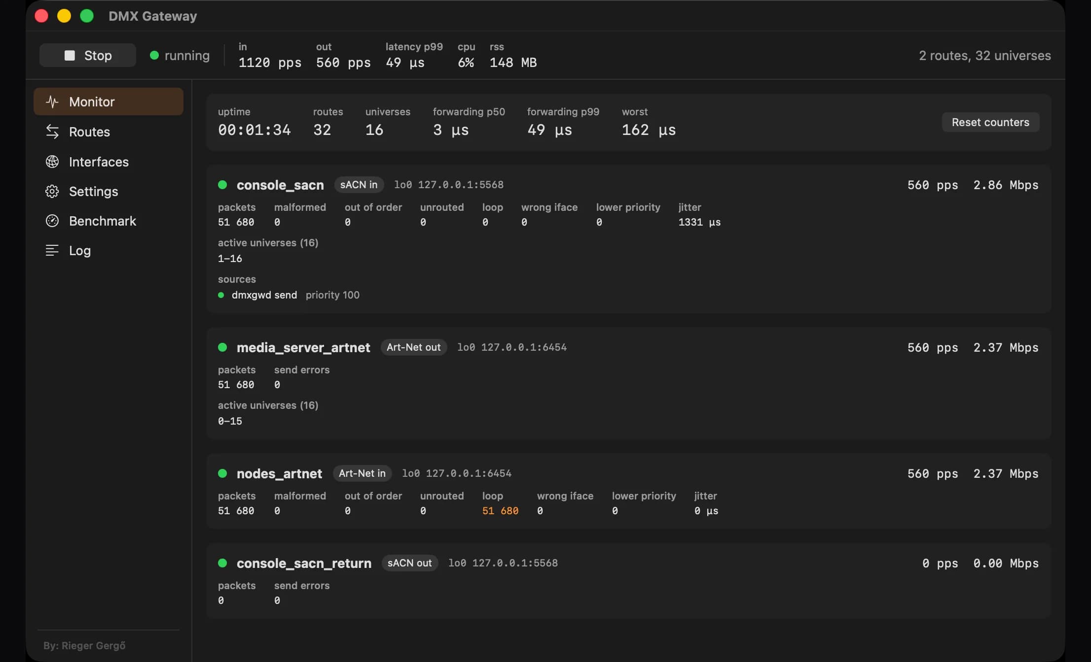Select the nodes_artnet interface name
The height and width of the screenshot is (662, 1091).
279,474
